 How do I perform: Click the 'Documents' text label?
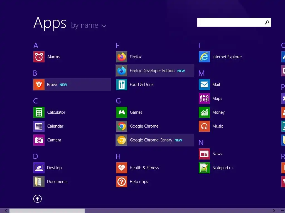pyautogui.click(x=57, y=182)
